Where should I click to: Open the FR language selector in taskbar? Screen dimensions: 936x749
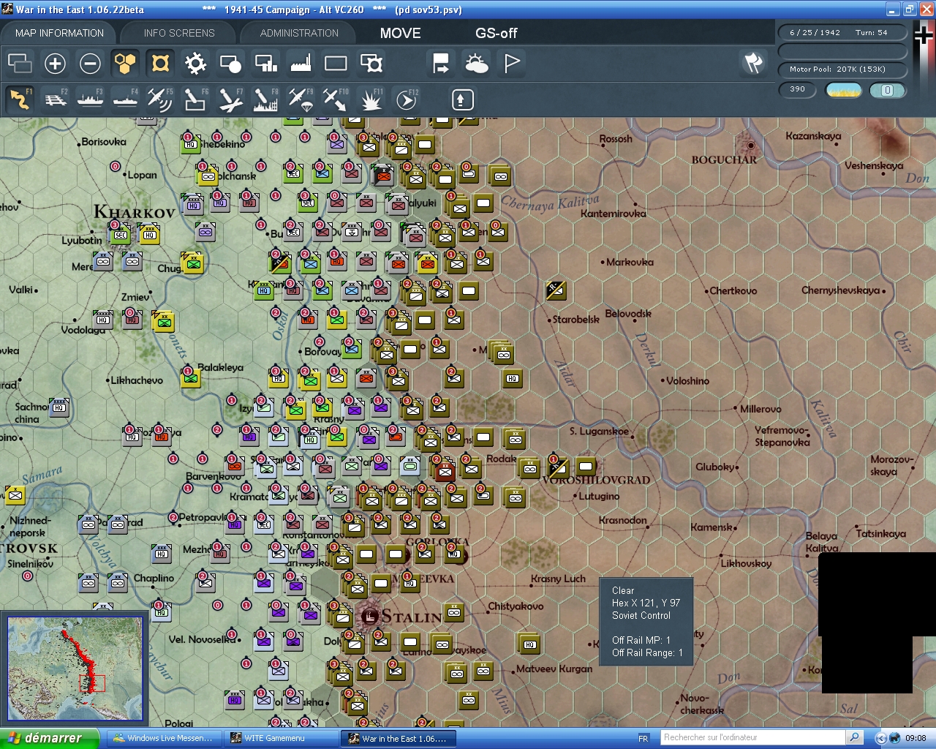tap(642, 738)
